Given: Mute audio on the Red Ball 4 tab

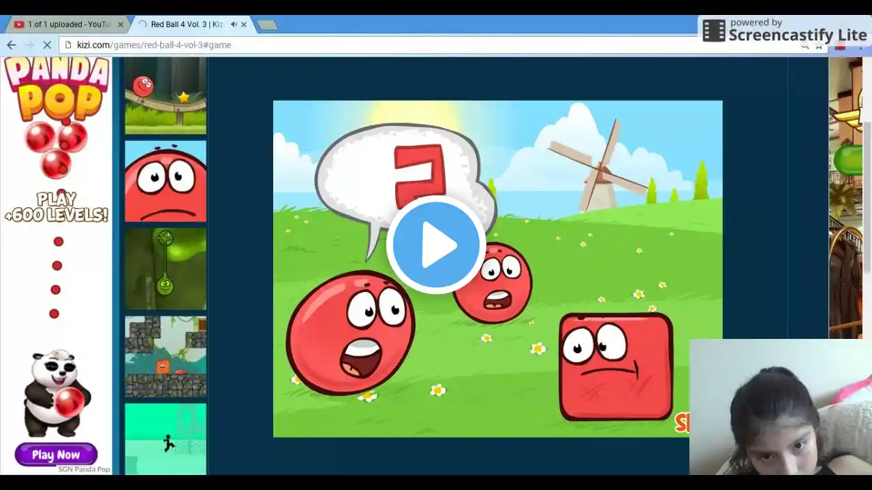Looking at the screenshot, I should click(233, 24).
